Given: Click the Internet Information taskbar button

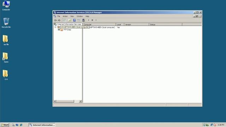Looking at the screenshot, I should click(42, 125).
